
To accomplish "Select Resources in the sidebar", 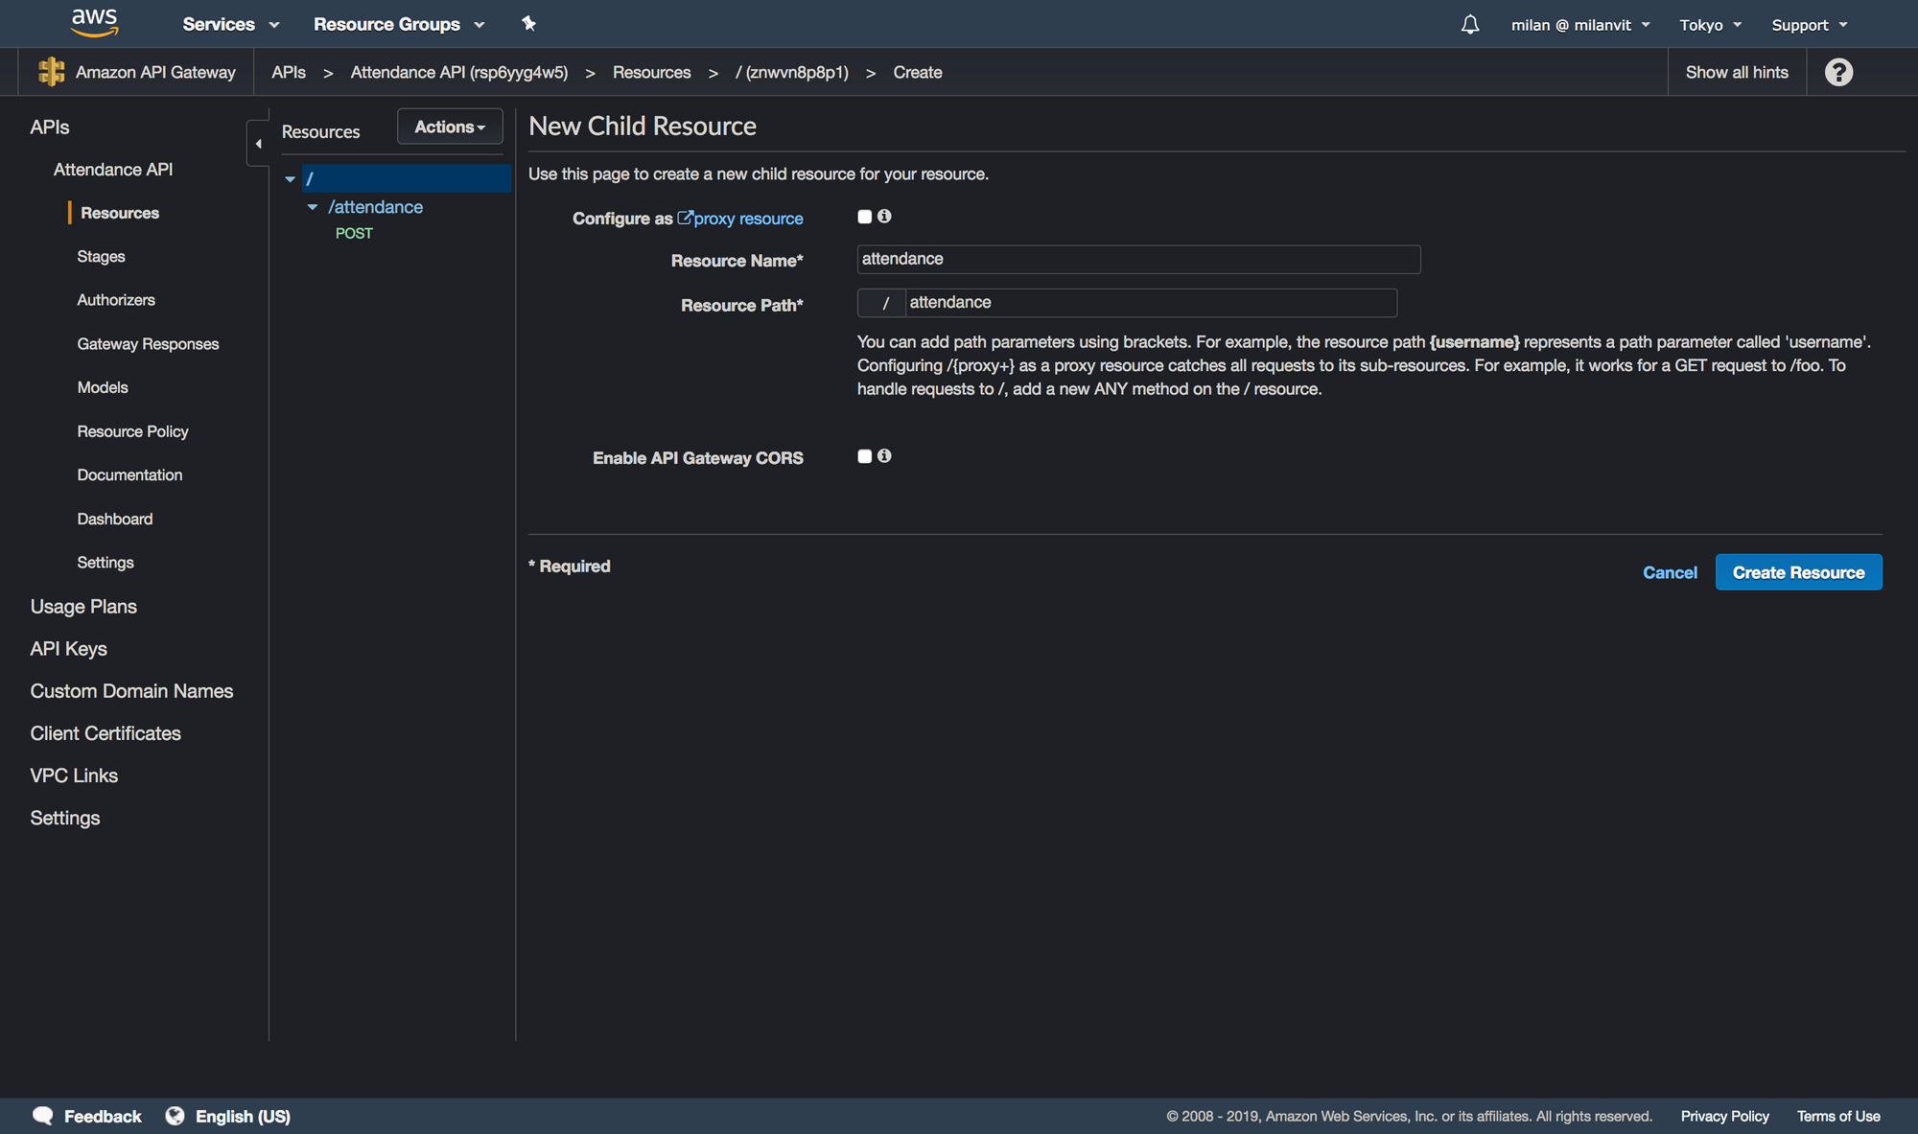I will point(120,213).
